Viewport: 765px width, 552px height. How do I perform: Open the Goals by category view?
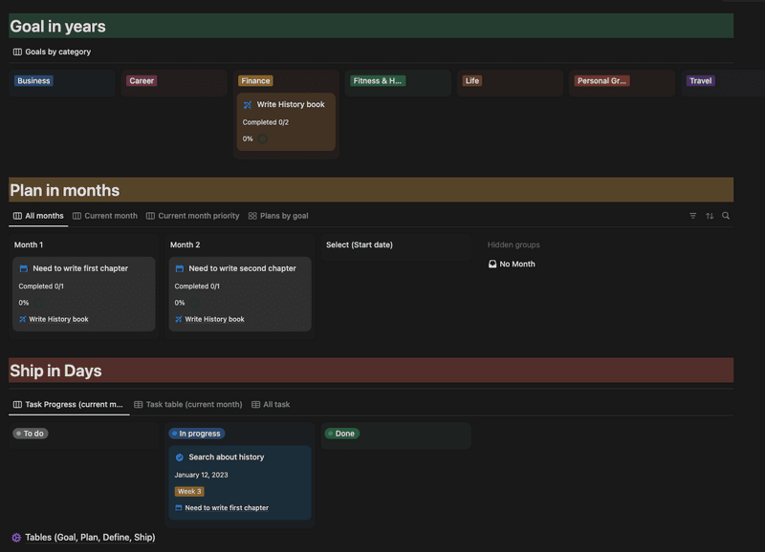[53, 52]
